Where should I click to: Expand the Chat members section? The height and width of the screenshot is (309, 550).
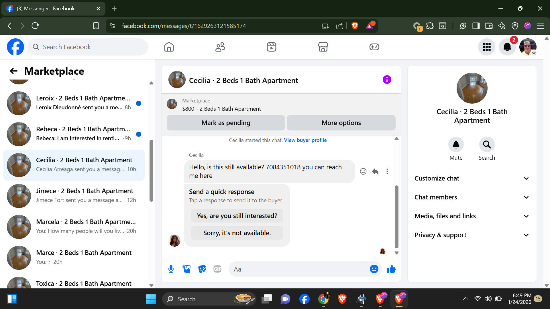coord(472,197)
